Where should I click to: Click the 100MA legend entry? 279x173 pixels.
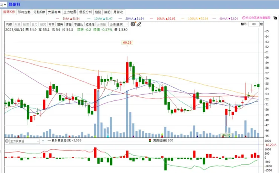[x=195, y=18]
